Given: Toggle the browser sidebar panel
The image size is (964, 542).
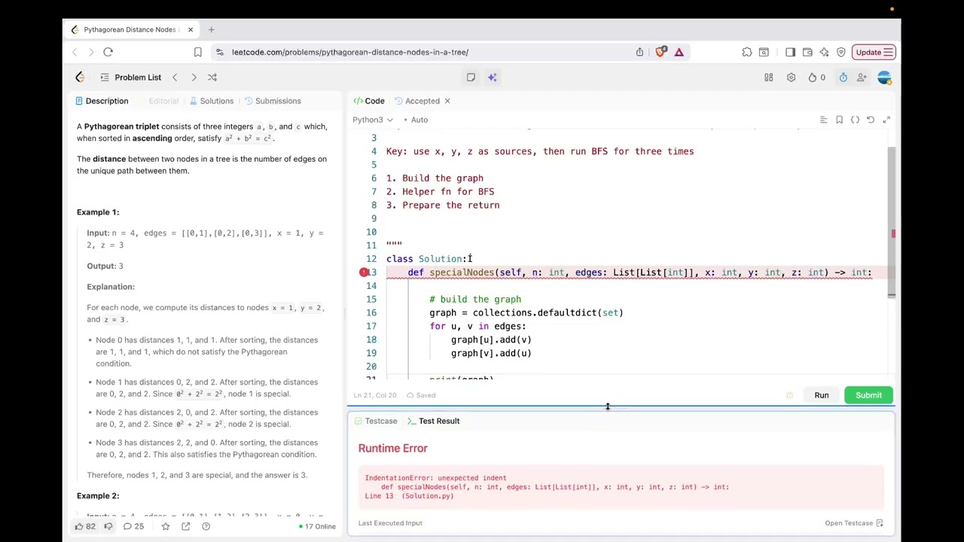Looking at the screenshot, I should tap(790, 52).
